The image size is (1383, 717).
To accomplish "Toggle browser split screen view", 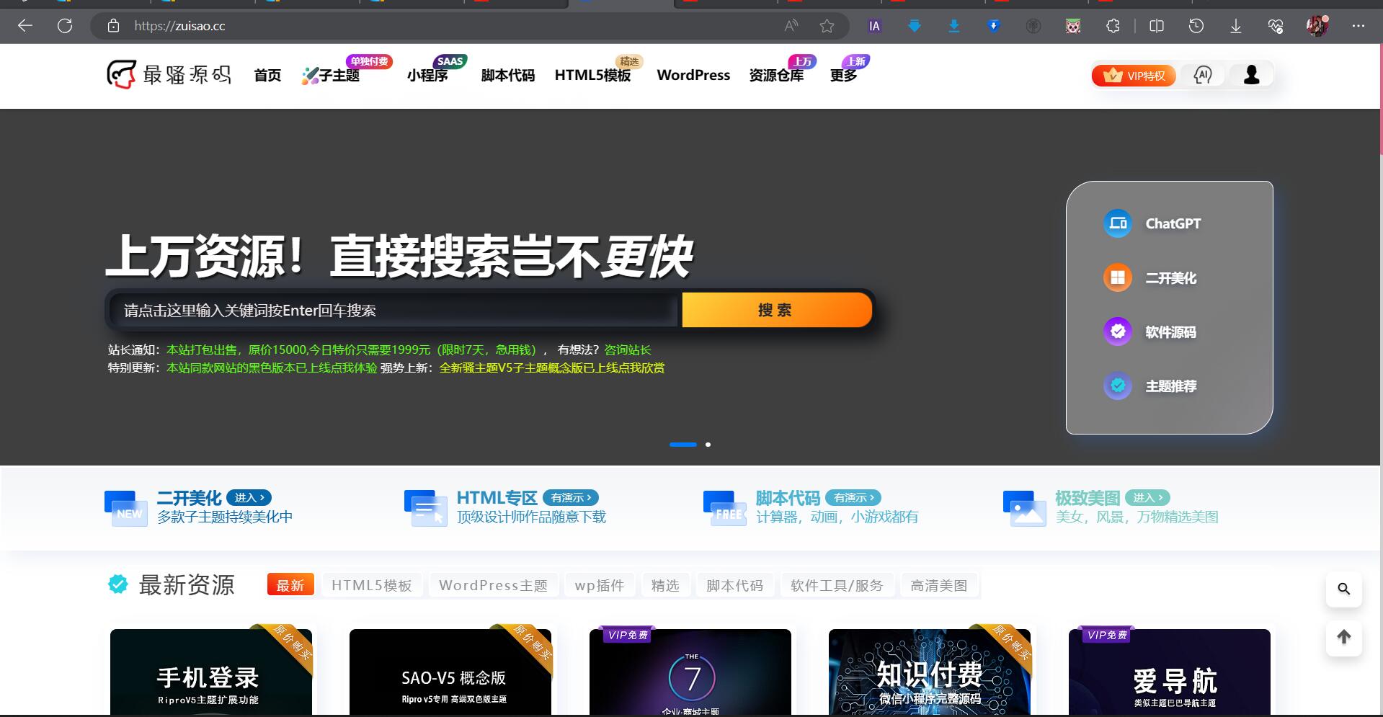I will [x=1157, y=26].
